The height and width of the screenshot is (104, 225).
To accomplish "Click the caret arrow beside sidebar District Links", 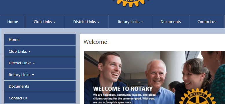I will coord(34,63).
